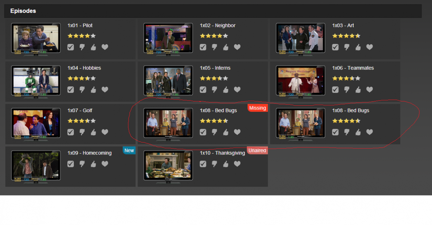Like 1x09 - Homecoming with thumbs up
This screenshot has width=432, height=225.
pos(93,164)
